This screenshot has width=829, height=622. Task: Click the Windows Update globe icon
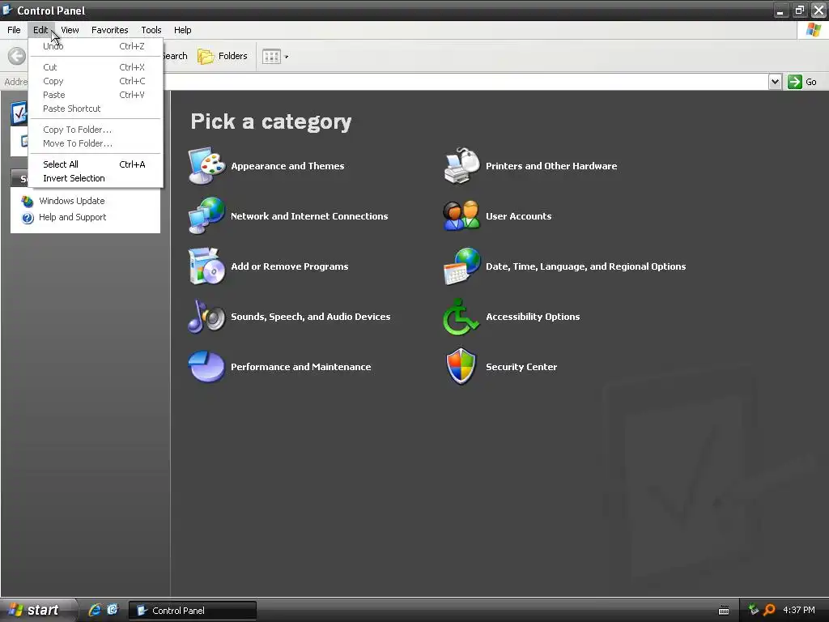(x=28, y=201)
